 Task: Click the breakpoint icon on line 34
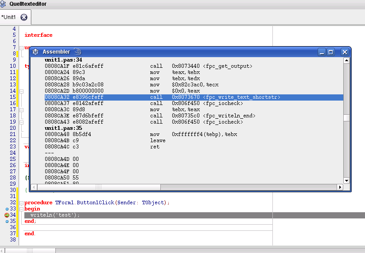tap(7, 215)
